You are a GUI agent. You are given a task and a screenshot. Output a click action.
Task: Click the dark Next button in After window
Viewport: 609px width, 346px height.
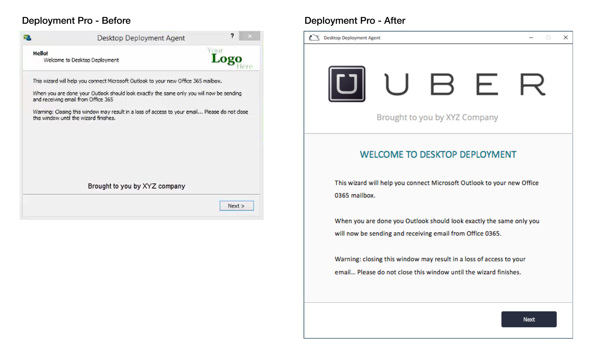529,319
